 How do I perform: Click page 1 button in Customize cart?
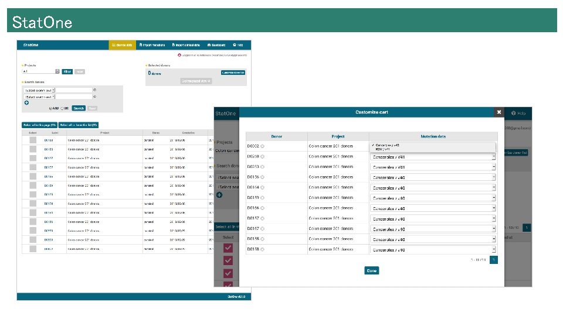[494, 260]
